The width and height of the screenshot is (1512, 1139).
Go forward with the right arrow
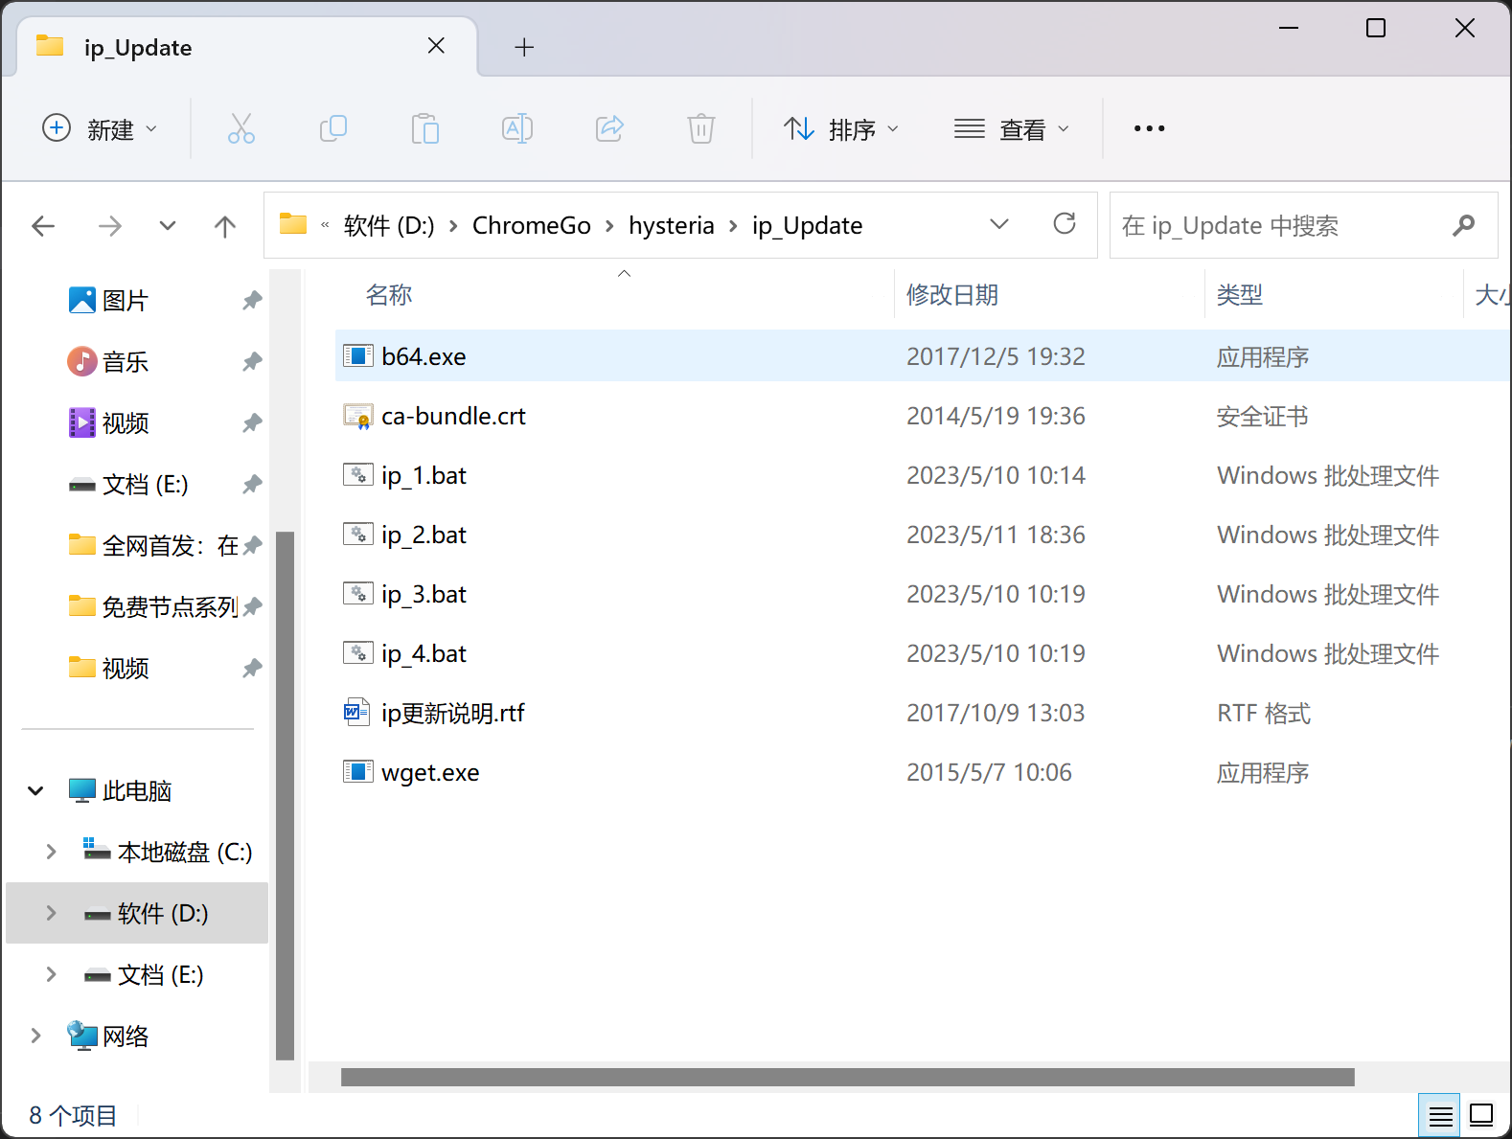tap(110, 226)
